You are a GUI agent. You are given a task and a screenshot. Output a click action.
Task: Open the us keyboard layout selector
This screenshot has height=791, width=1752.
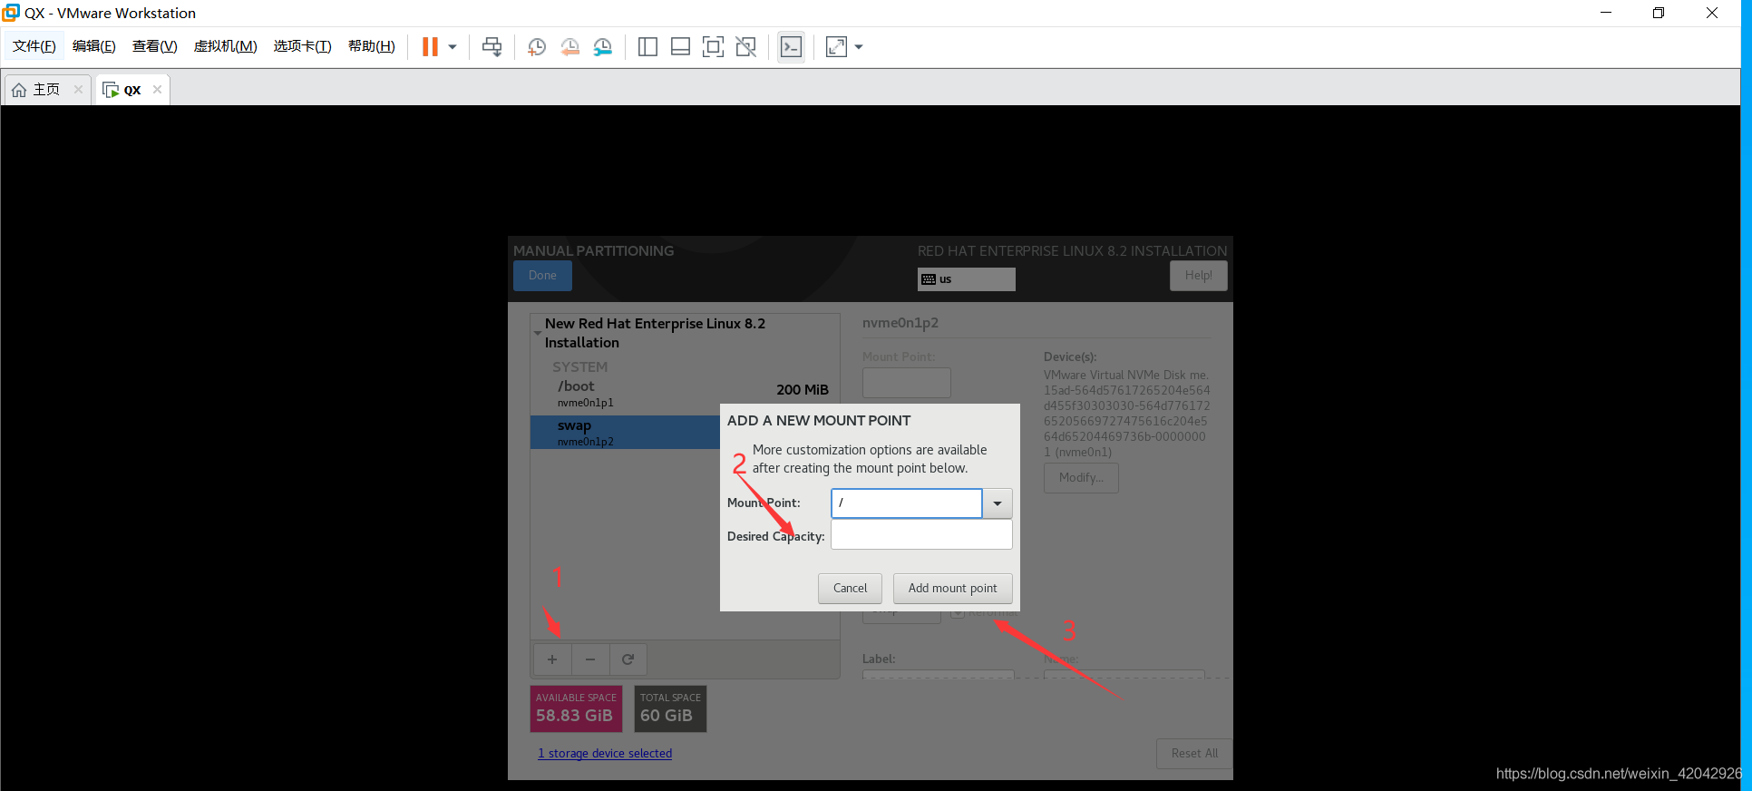967,279
